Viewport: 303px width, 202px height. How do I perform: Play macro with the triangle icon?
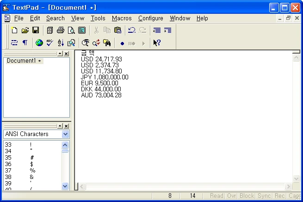143,43
